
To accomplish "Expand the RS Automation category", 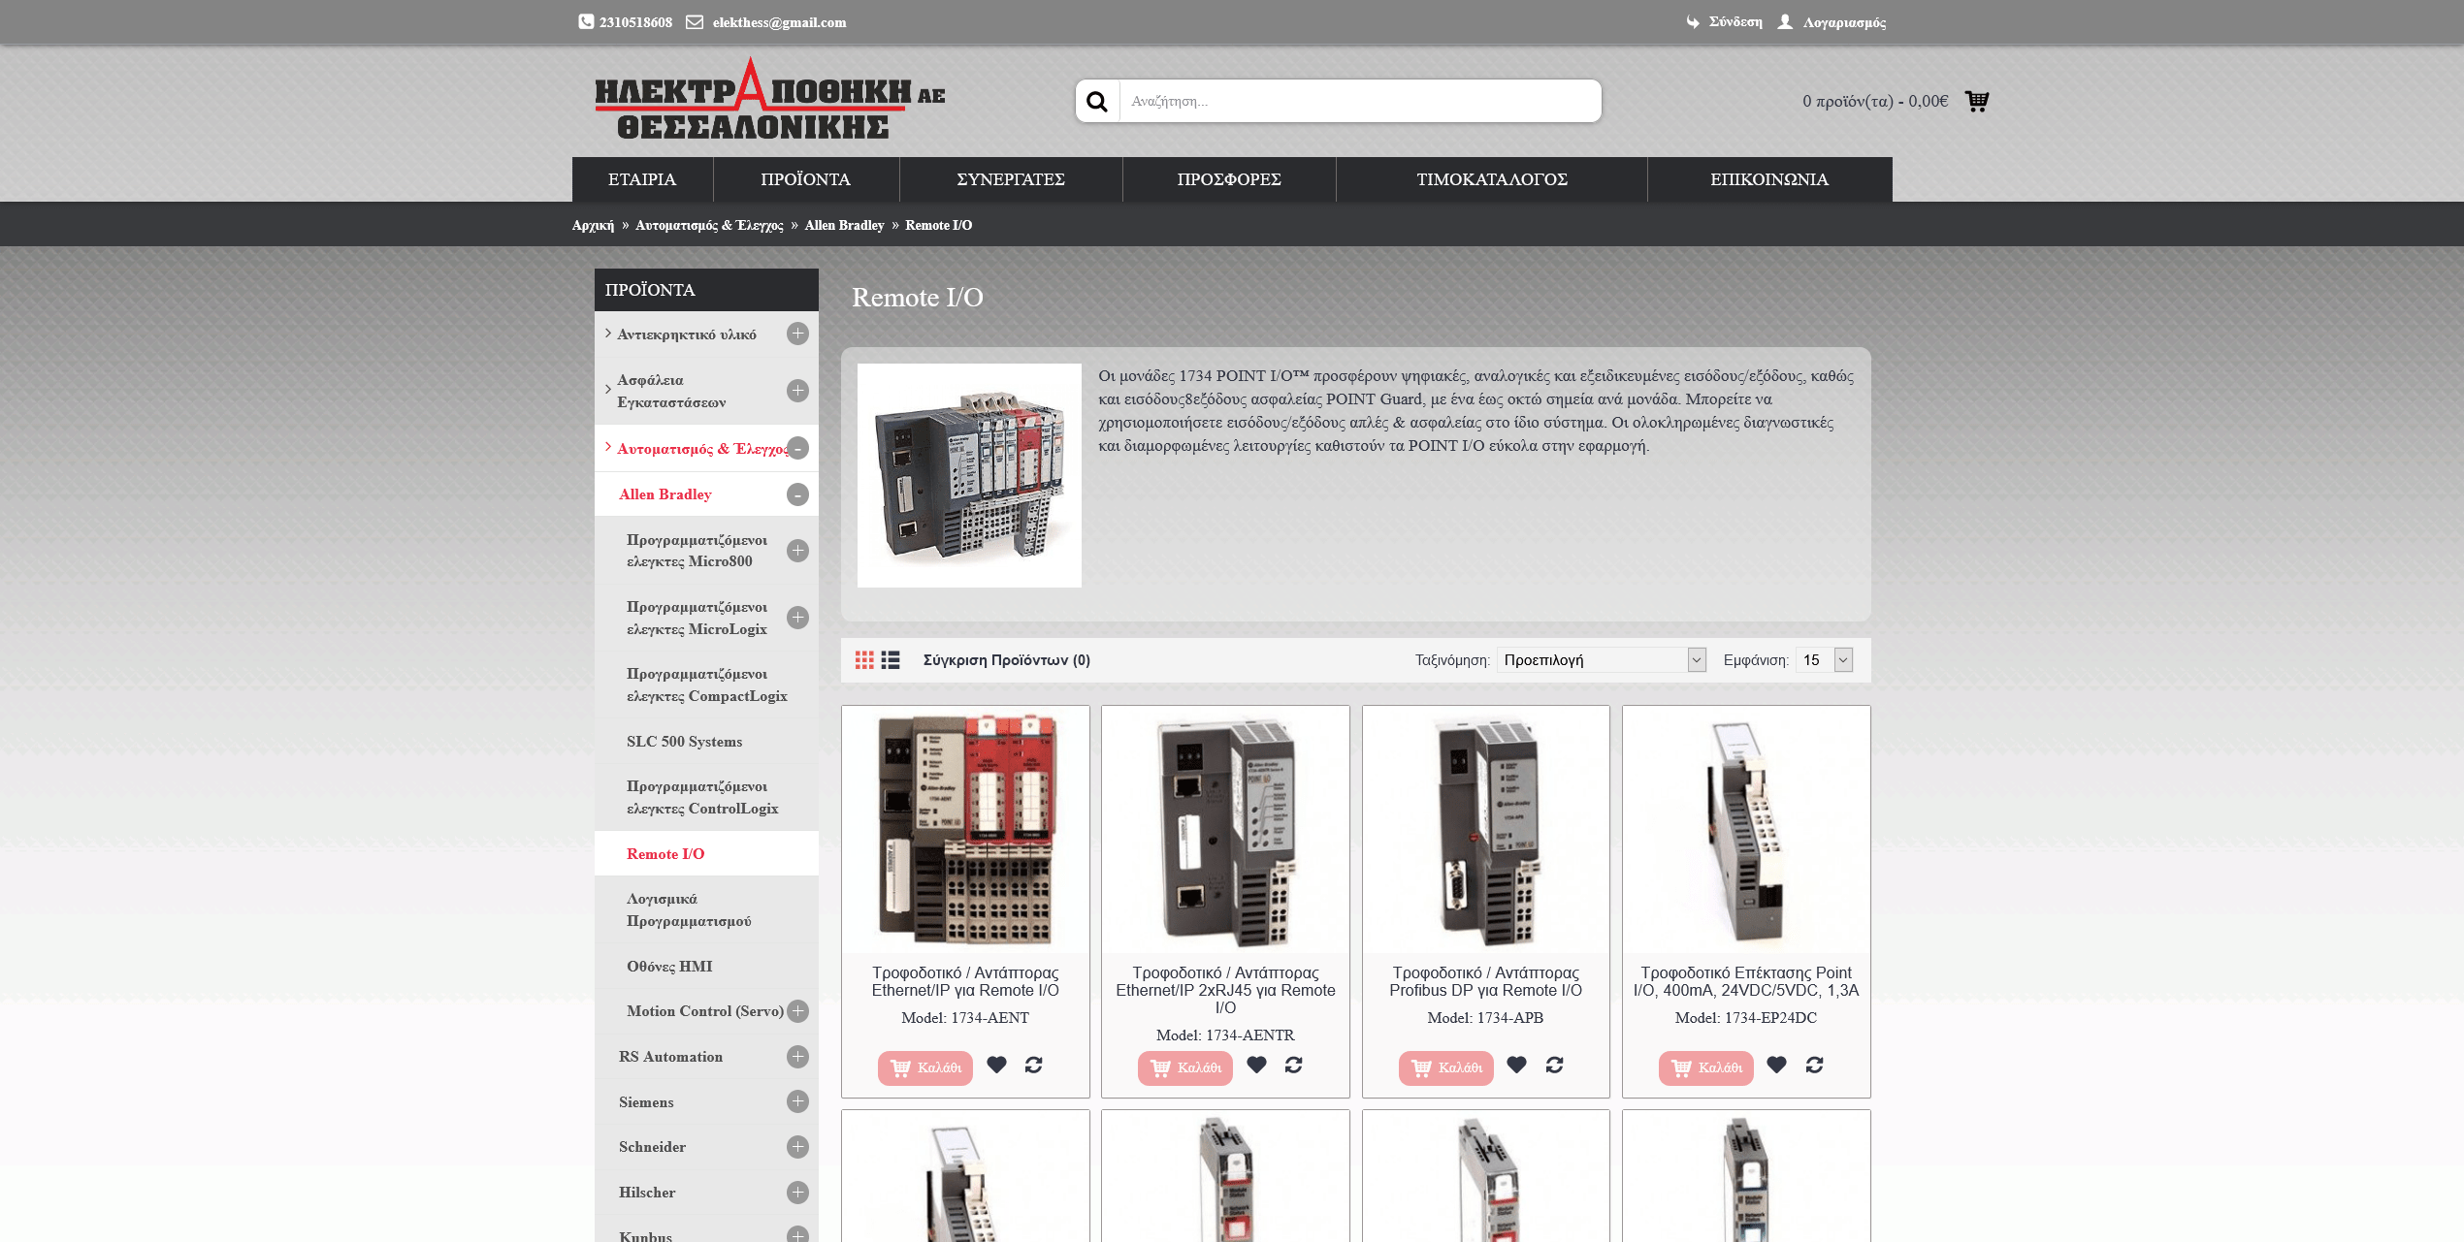I will [x=797, y=1057].
